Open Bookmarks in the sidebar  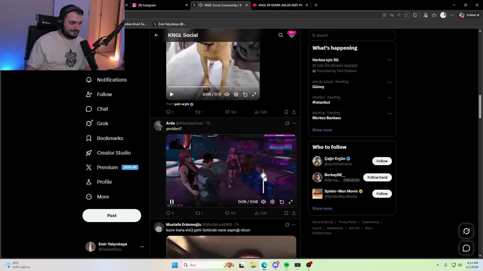[105, 138]
